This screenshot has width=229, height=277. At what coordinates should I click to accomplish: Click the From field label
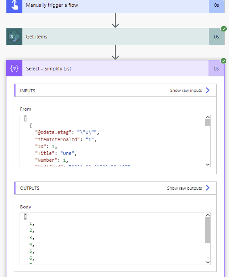pos(26,109)
